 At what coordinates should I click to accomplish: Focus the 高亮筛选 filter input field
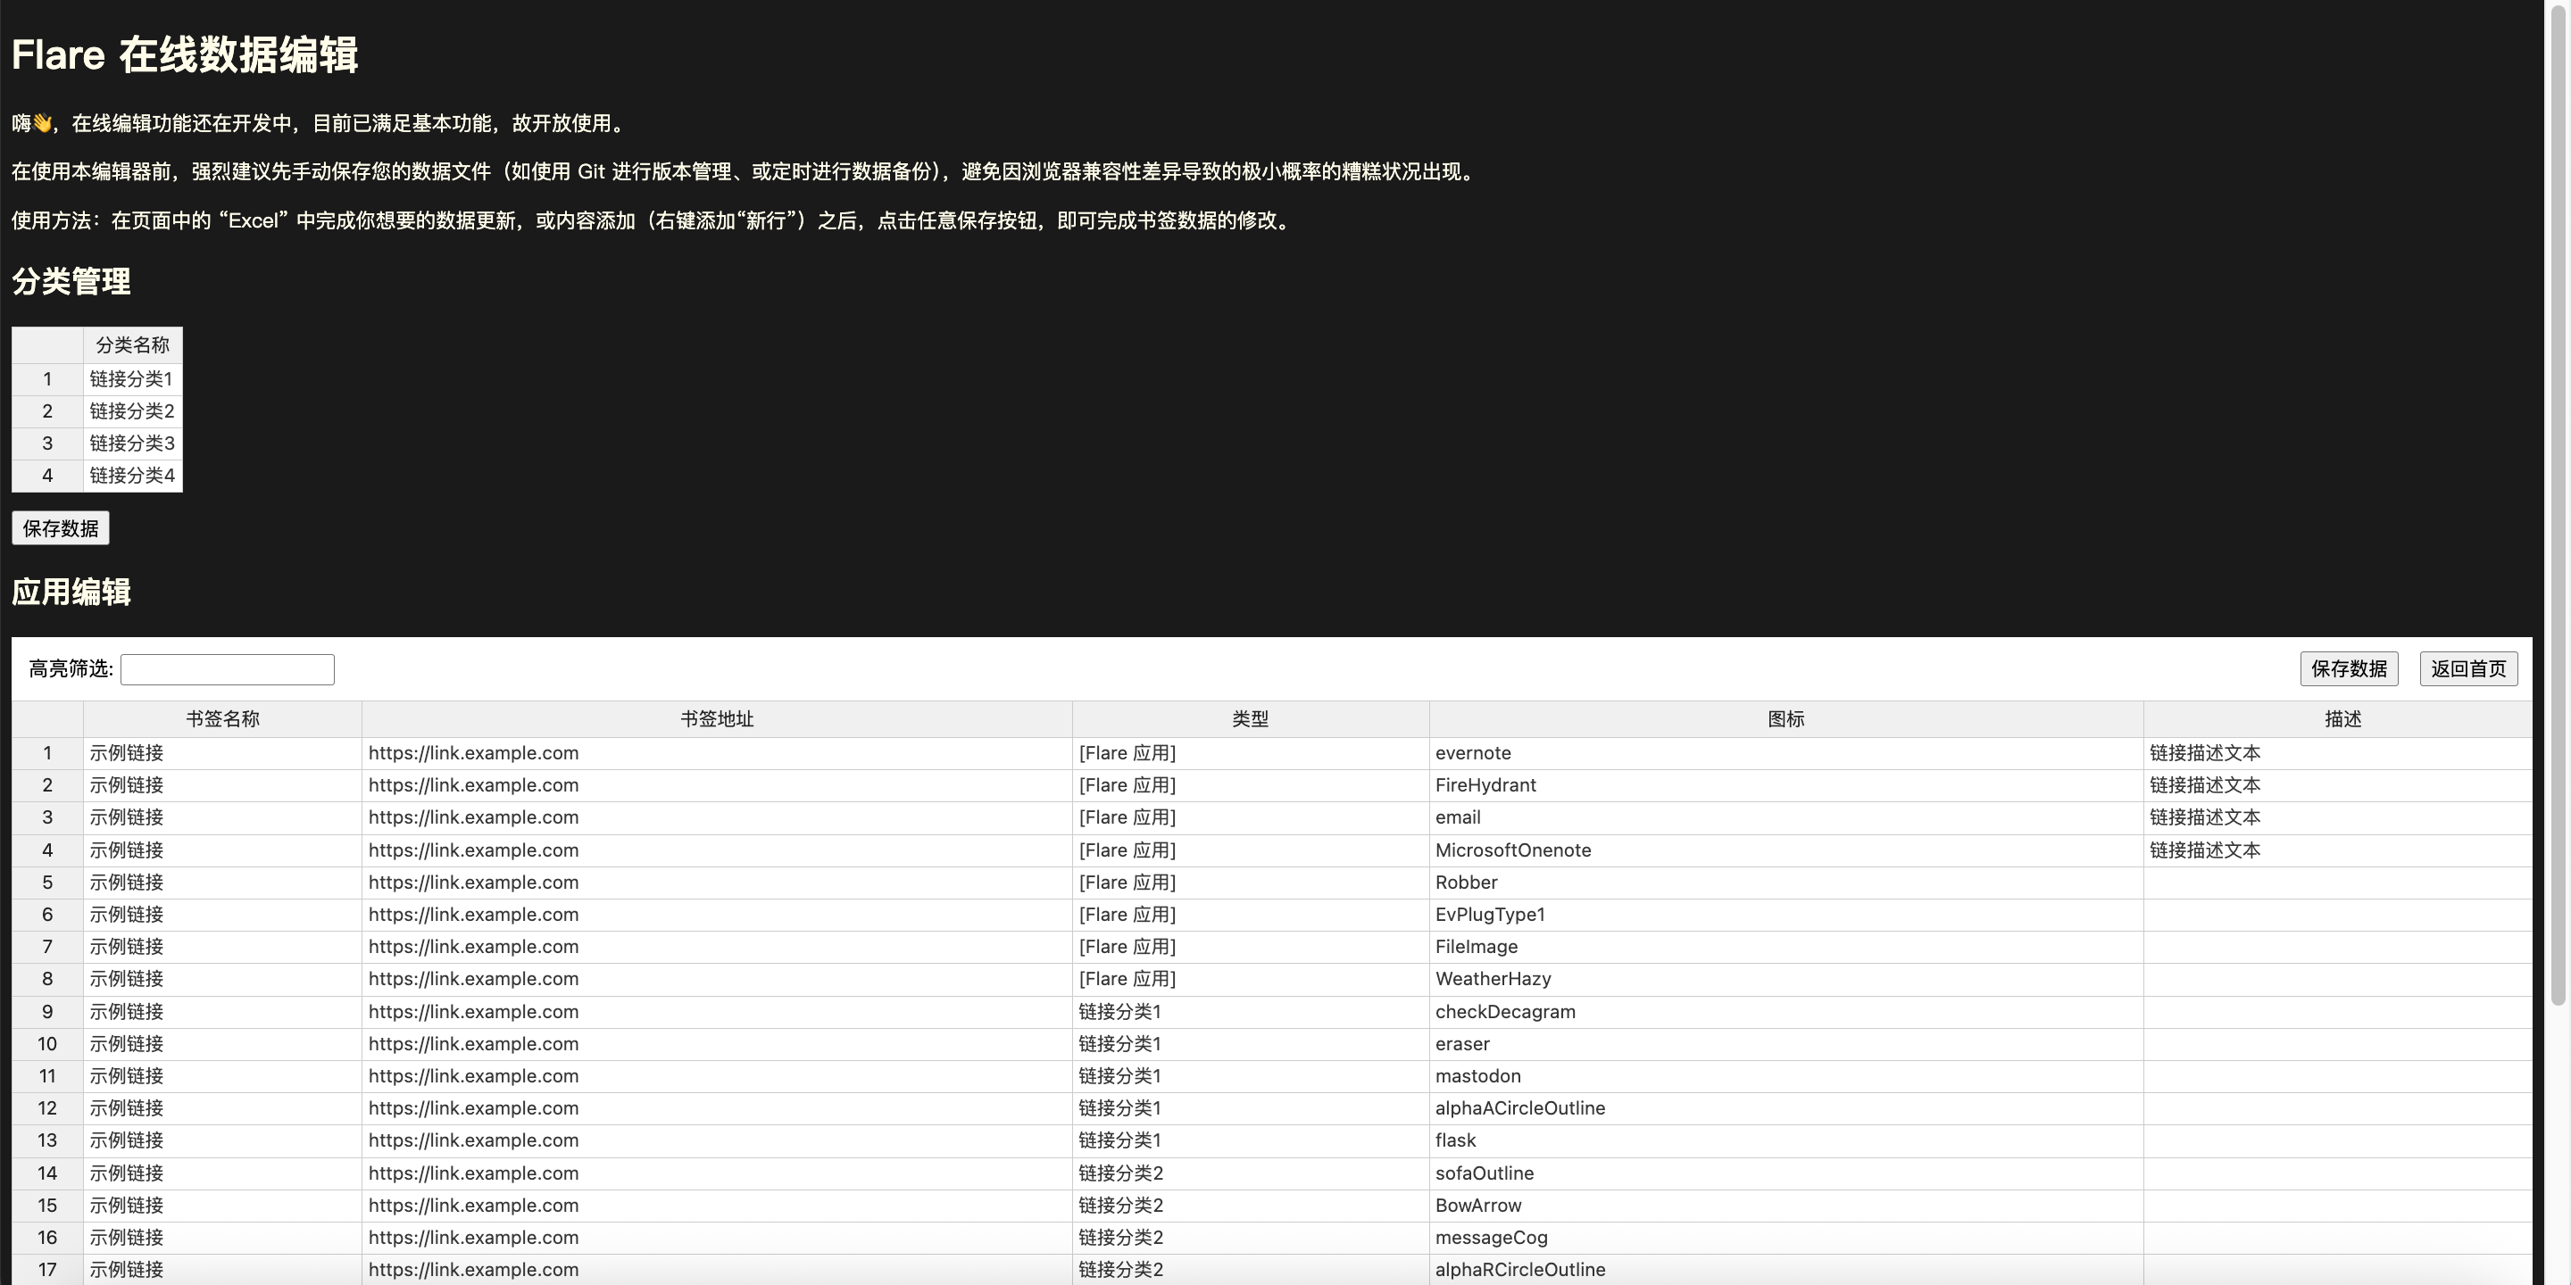(227, 669)
